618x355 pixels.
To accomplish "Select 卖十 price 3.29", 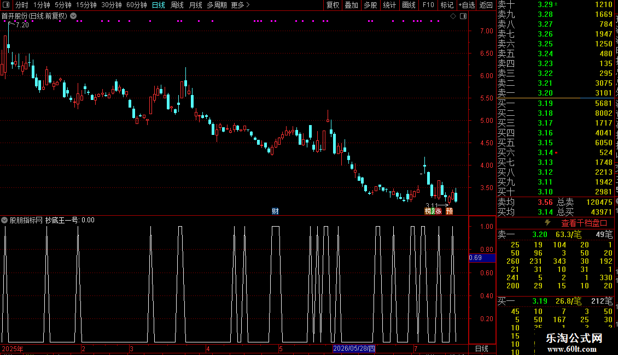I will pyautogui.click(x=545, y=5).
